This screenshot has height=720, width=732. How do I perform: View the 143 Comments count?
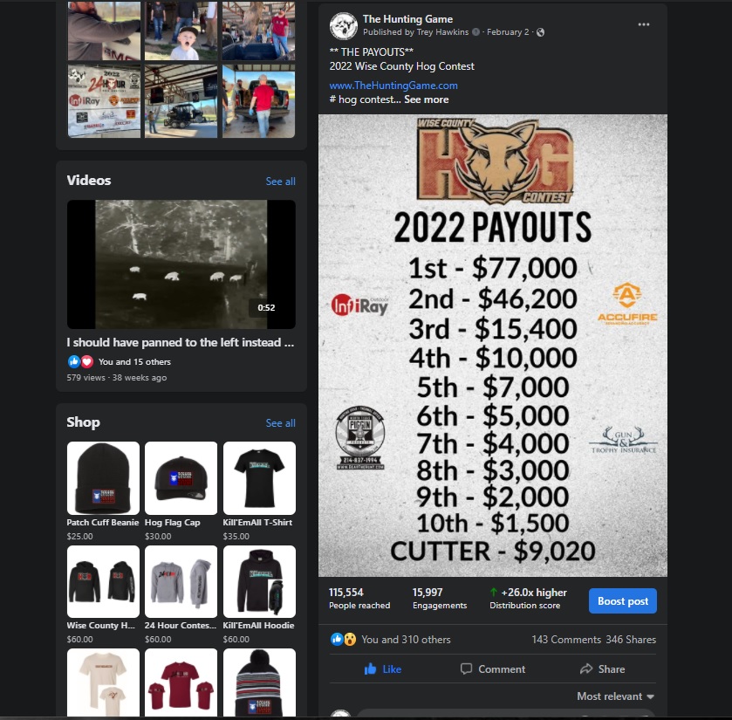566,639
